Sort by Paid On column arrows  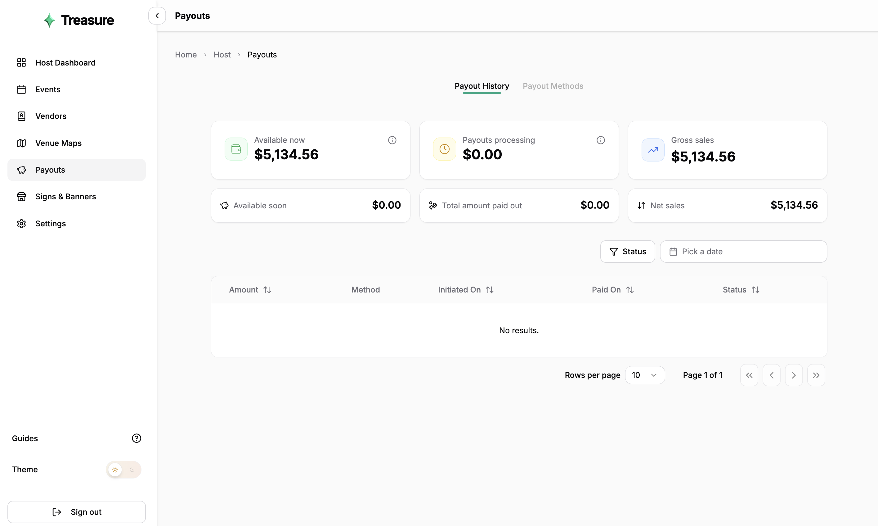[630, 290]
